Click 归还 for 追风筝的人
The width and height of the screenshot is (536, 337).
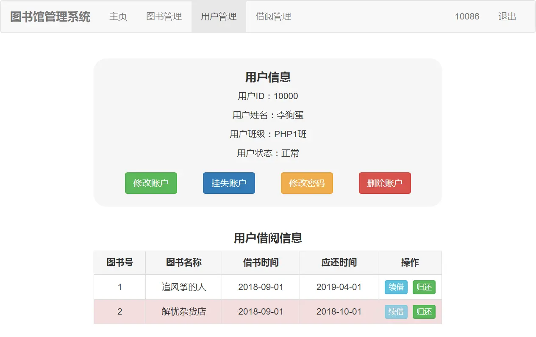pyautogui.click(x=424, y=287)
